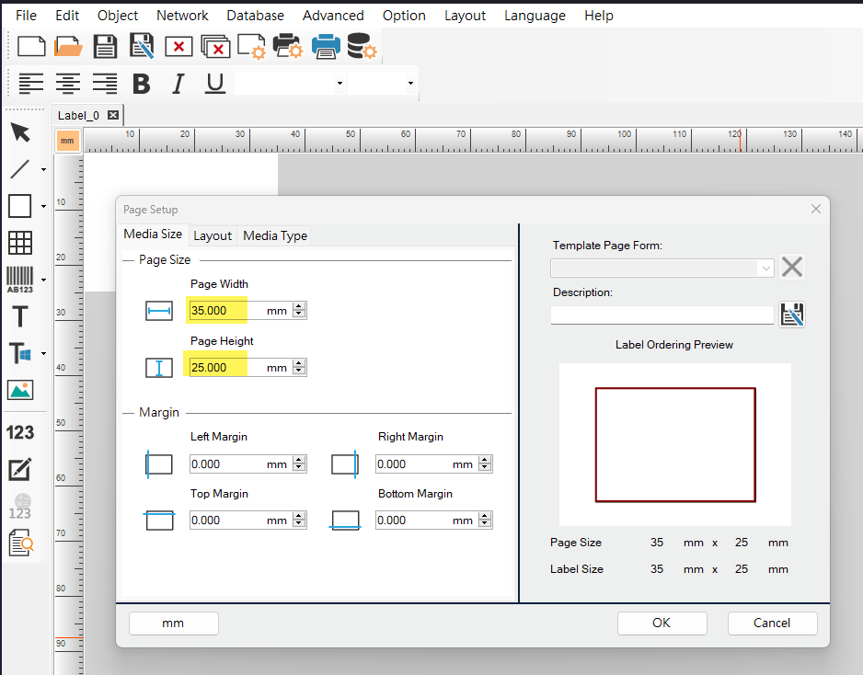Toggle Bold text formatting
This screenshot has width=863, height=675.
tap(141, 84)
